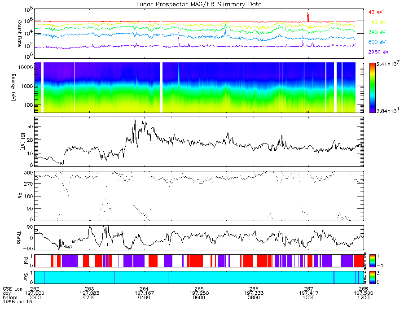
Task: Click the '197.167' day-of-year label
Action: [144, 293]
